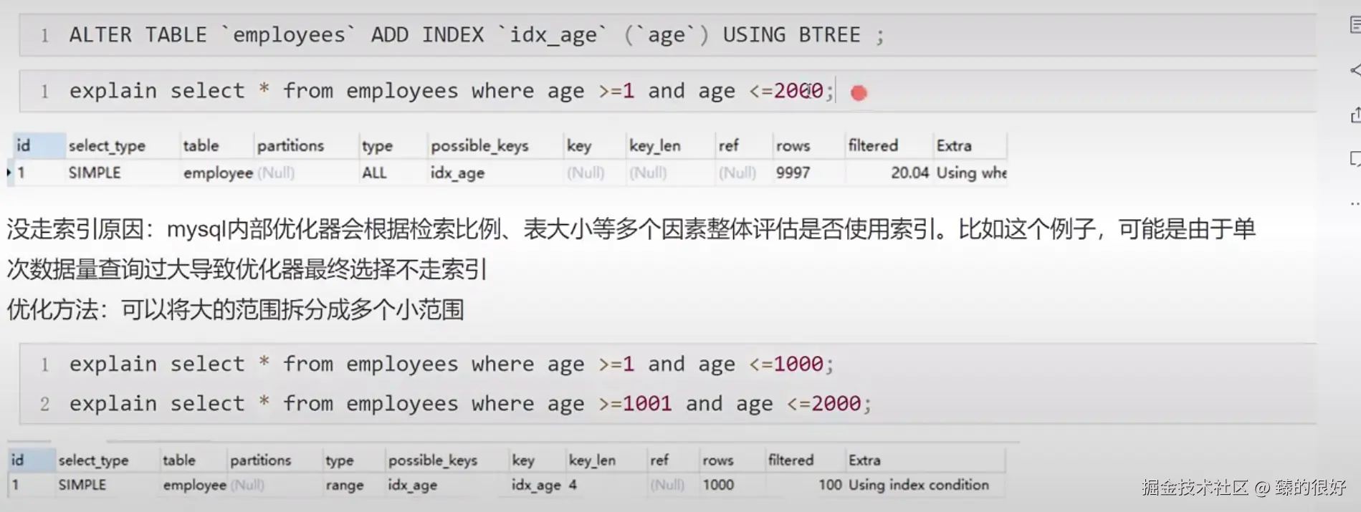The height and width of the screenshot is (512, 1361).
Task: Click the row pointer arrow beside the 9997 row
Action: (9, 173)
